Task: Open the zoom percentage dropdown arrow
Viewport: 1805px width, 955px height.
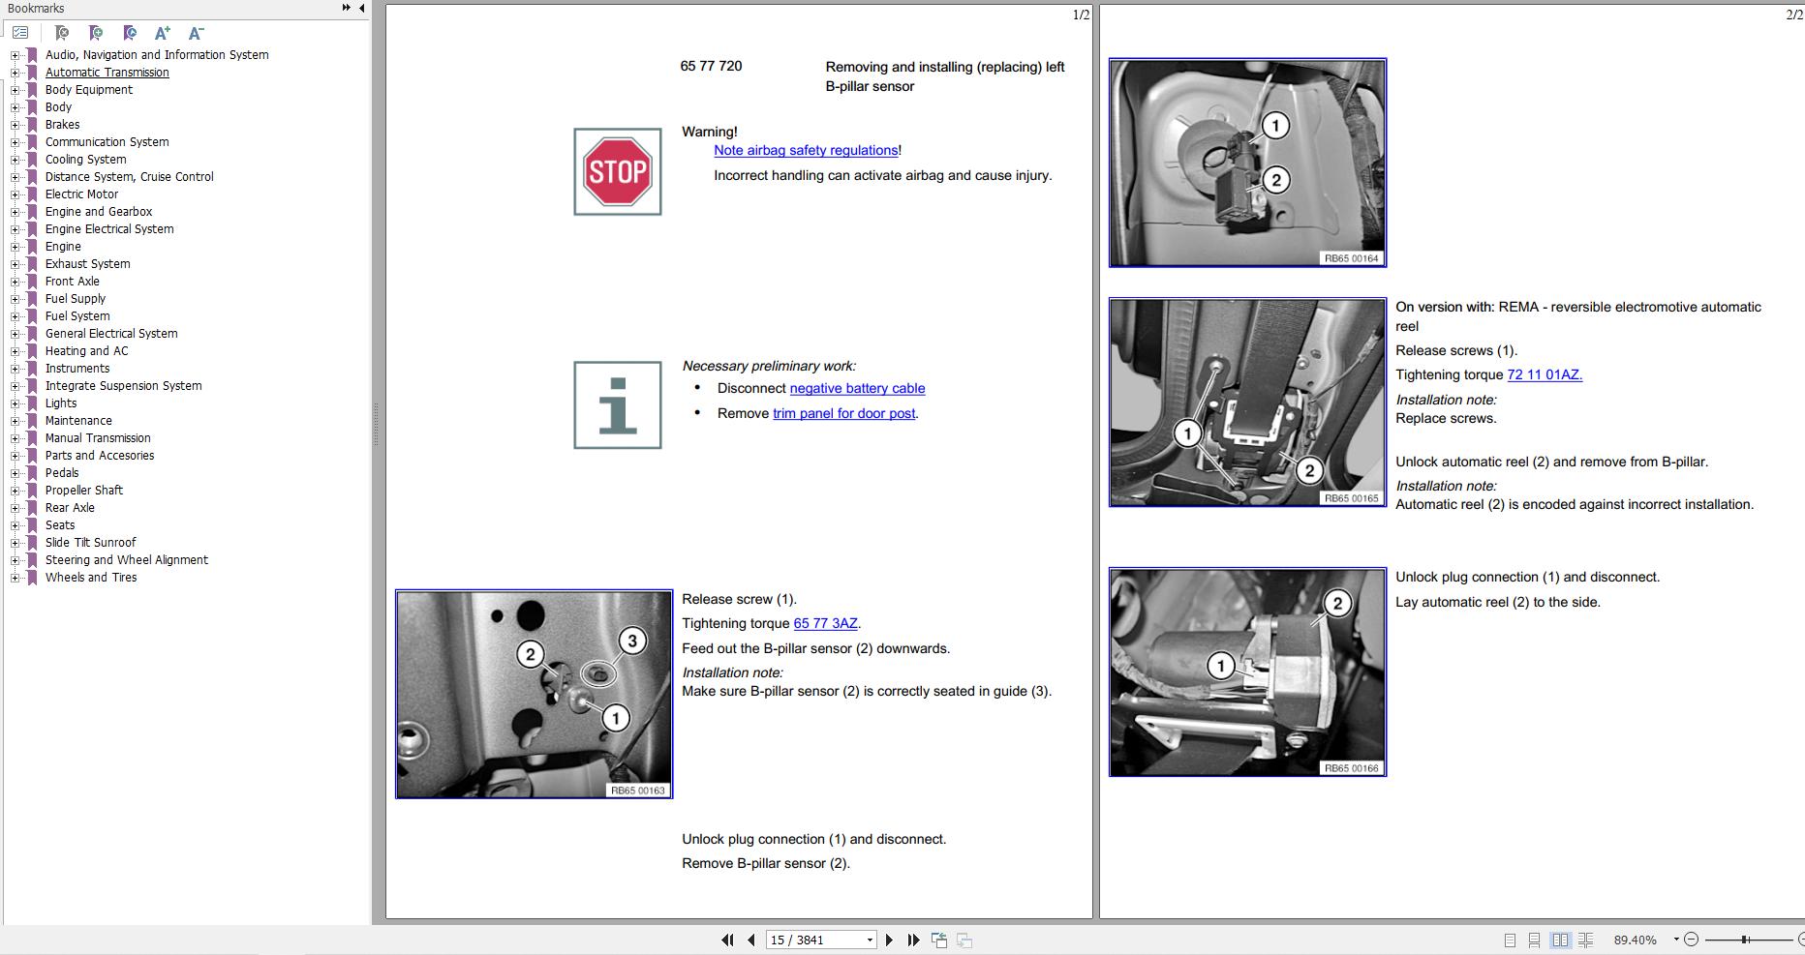Action: click(1676, 940)
